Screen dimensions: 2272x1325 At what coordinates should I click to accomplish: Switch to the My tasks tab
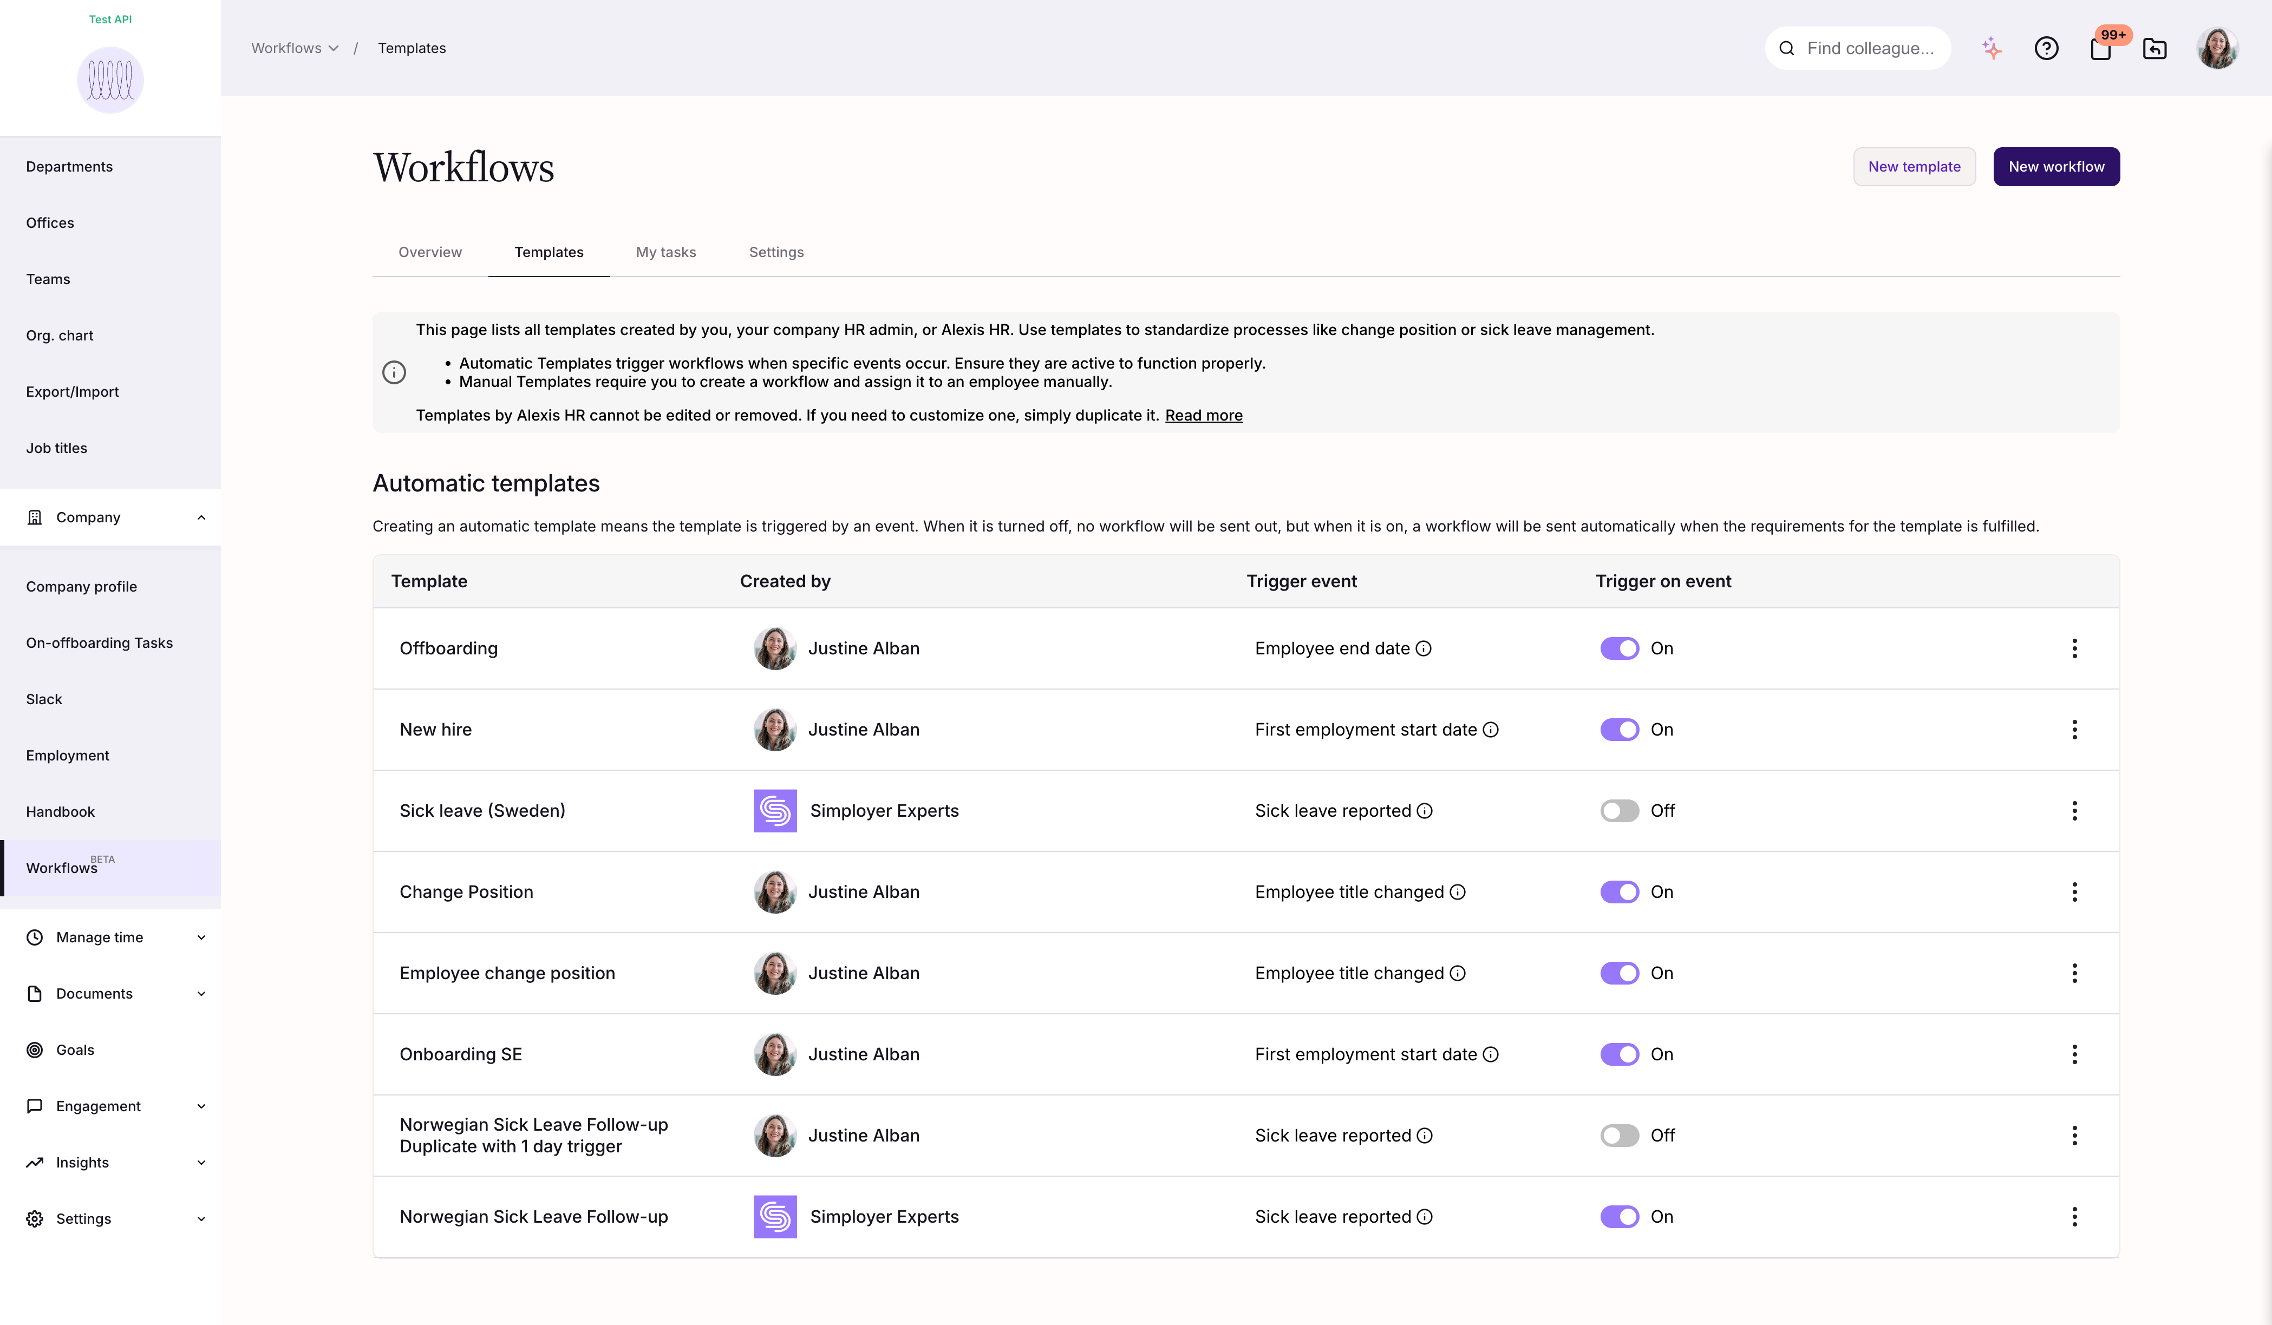[665, 252]
